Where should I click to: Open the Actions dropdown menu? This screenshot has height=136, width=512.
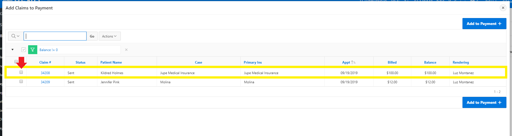tap(109, 36)
